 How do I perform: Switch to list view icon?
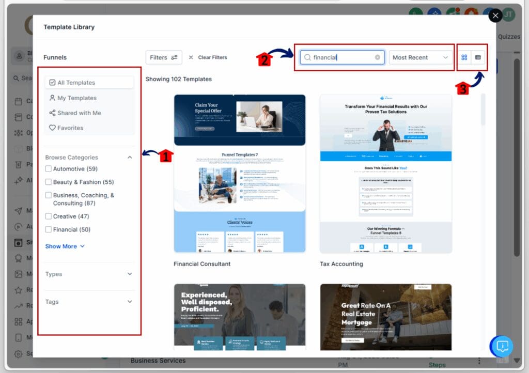(478, 57)
